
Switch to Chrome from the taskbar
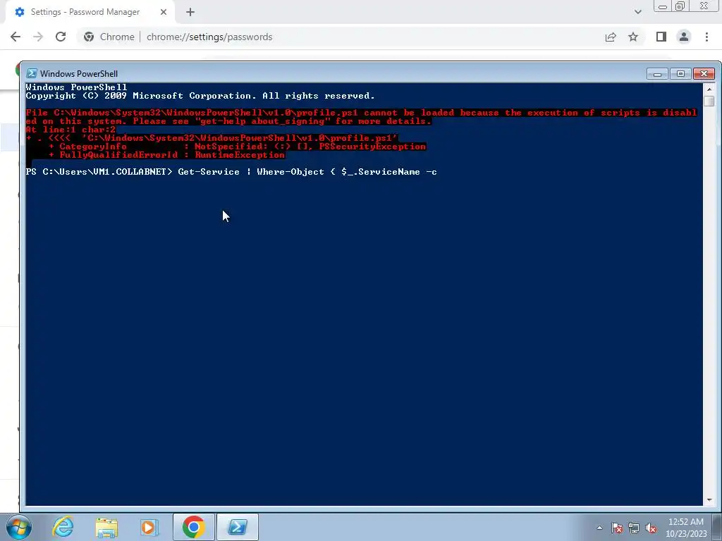193,527
